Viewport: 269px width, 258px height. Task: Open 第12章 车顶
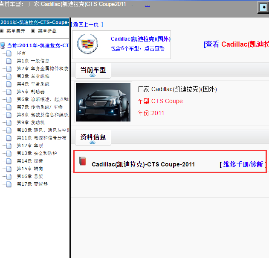tap(30, 145)
